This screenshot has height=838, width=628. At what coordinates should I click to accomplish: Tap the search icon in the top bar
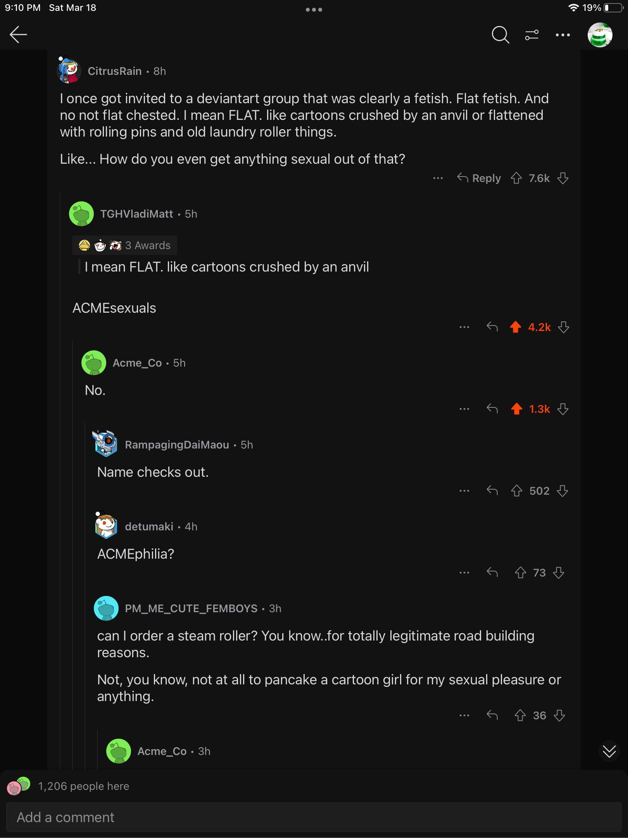click(500, 35)
